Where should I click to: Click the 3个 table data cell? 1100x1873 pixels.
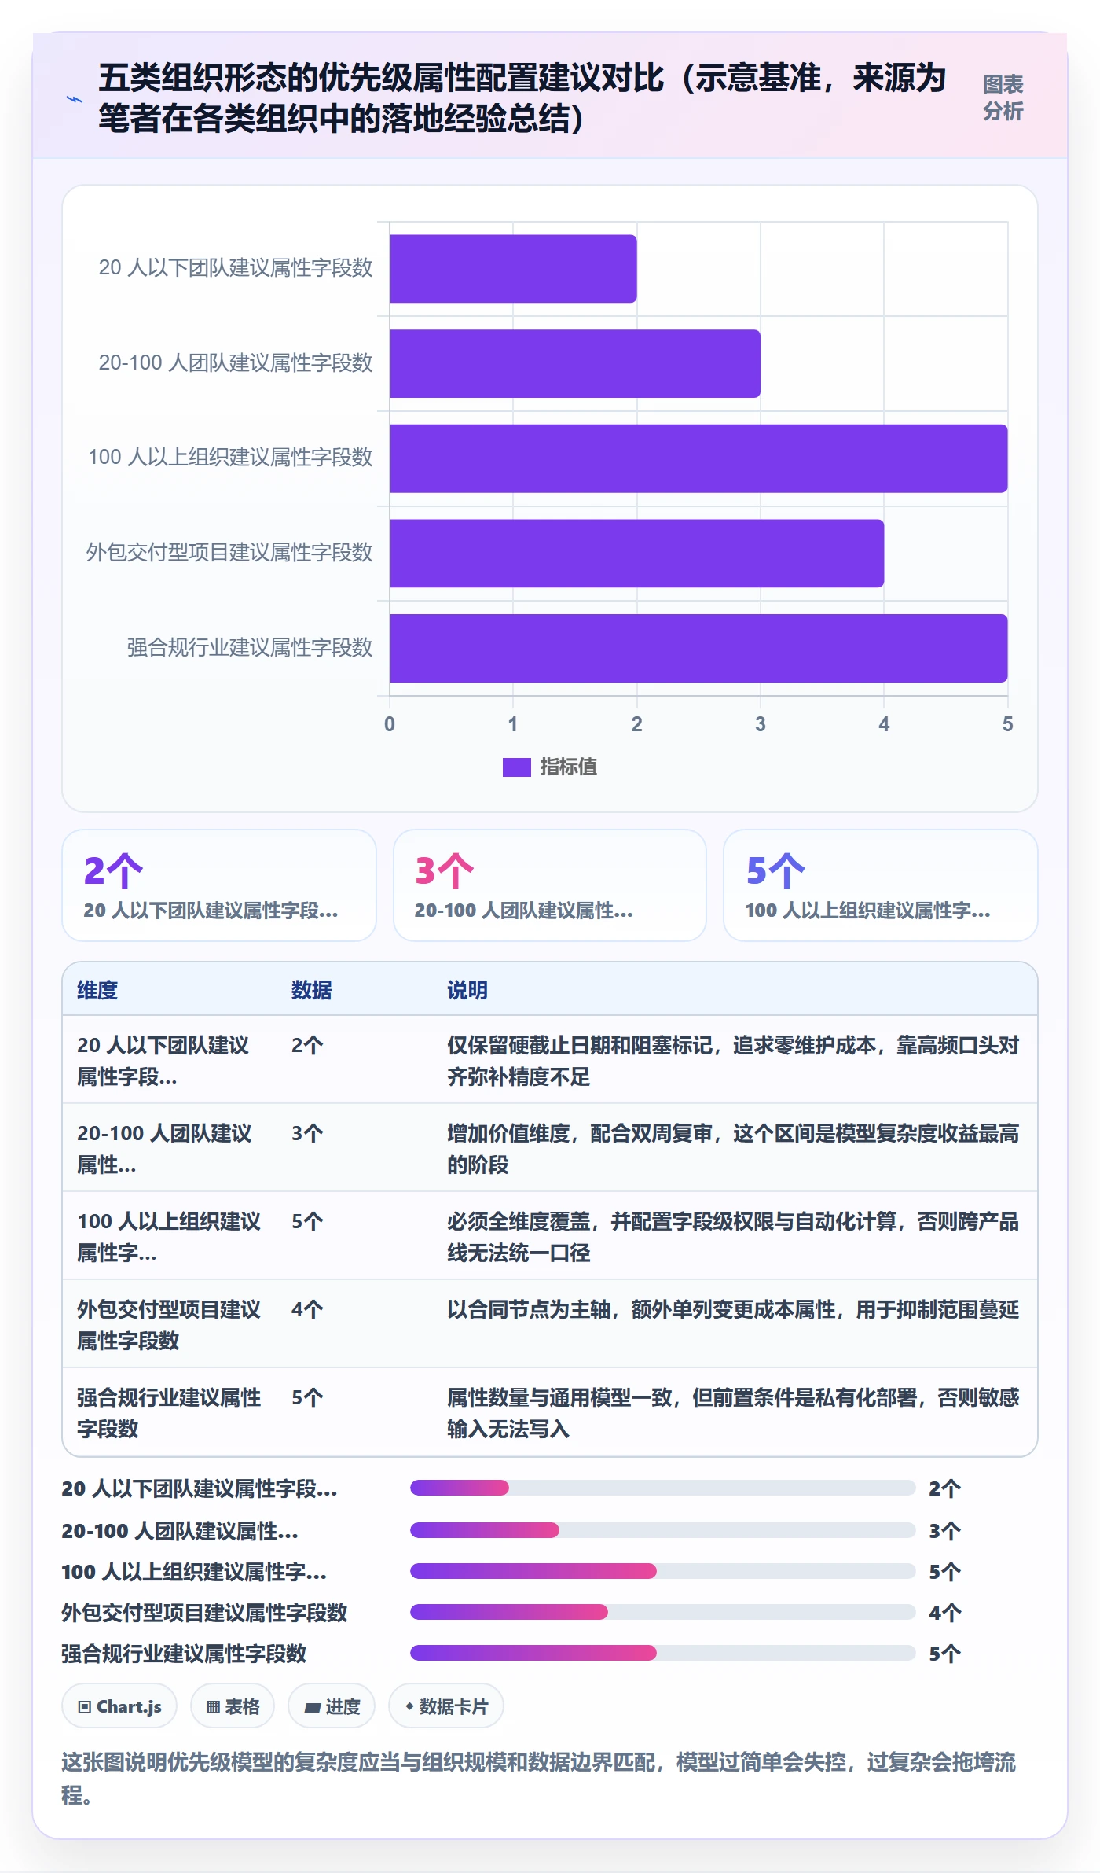[307, 1133]
